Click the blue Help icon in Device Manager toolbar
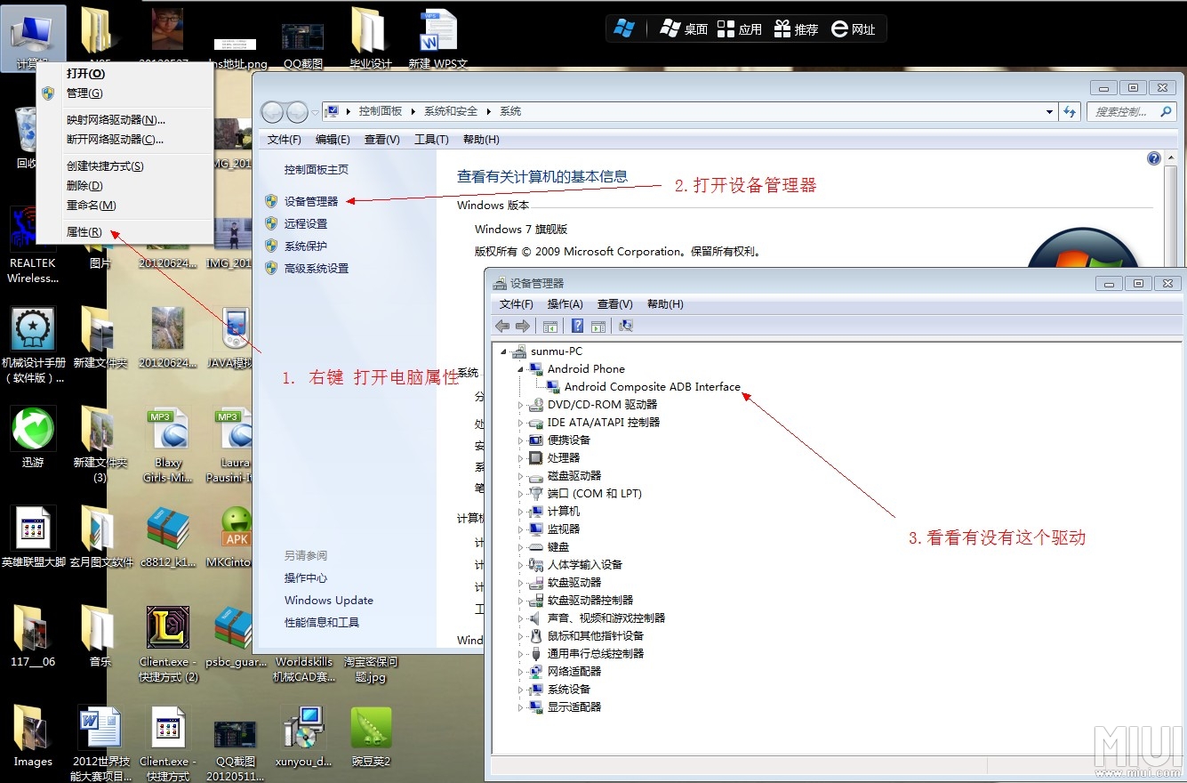The height and width of the screenshot is (783, 1187). 577,326
